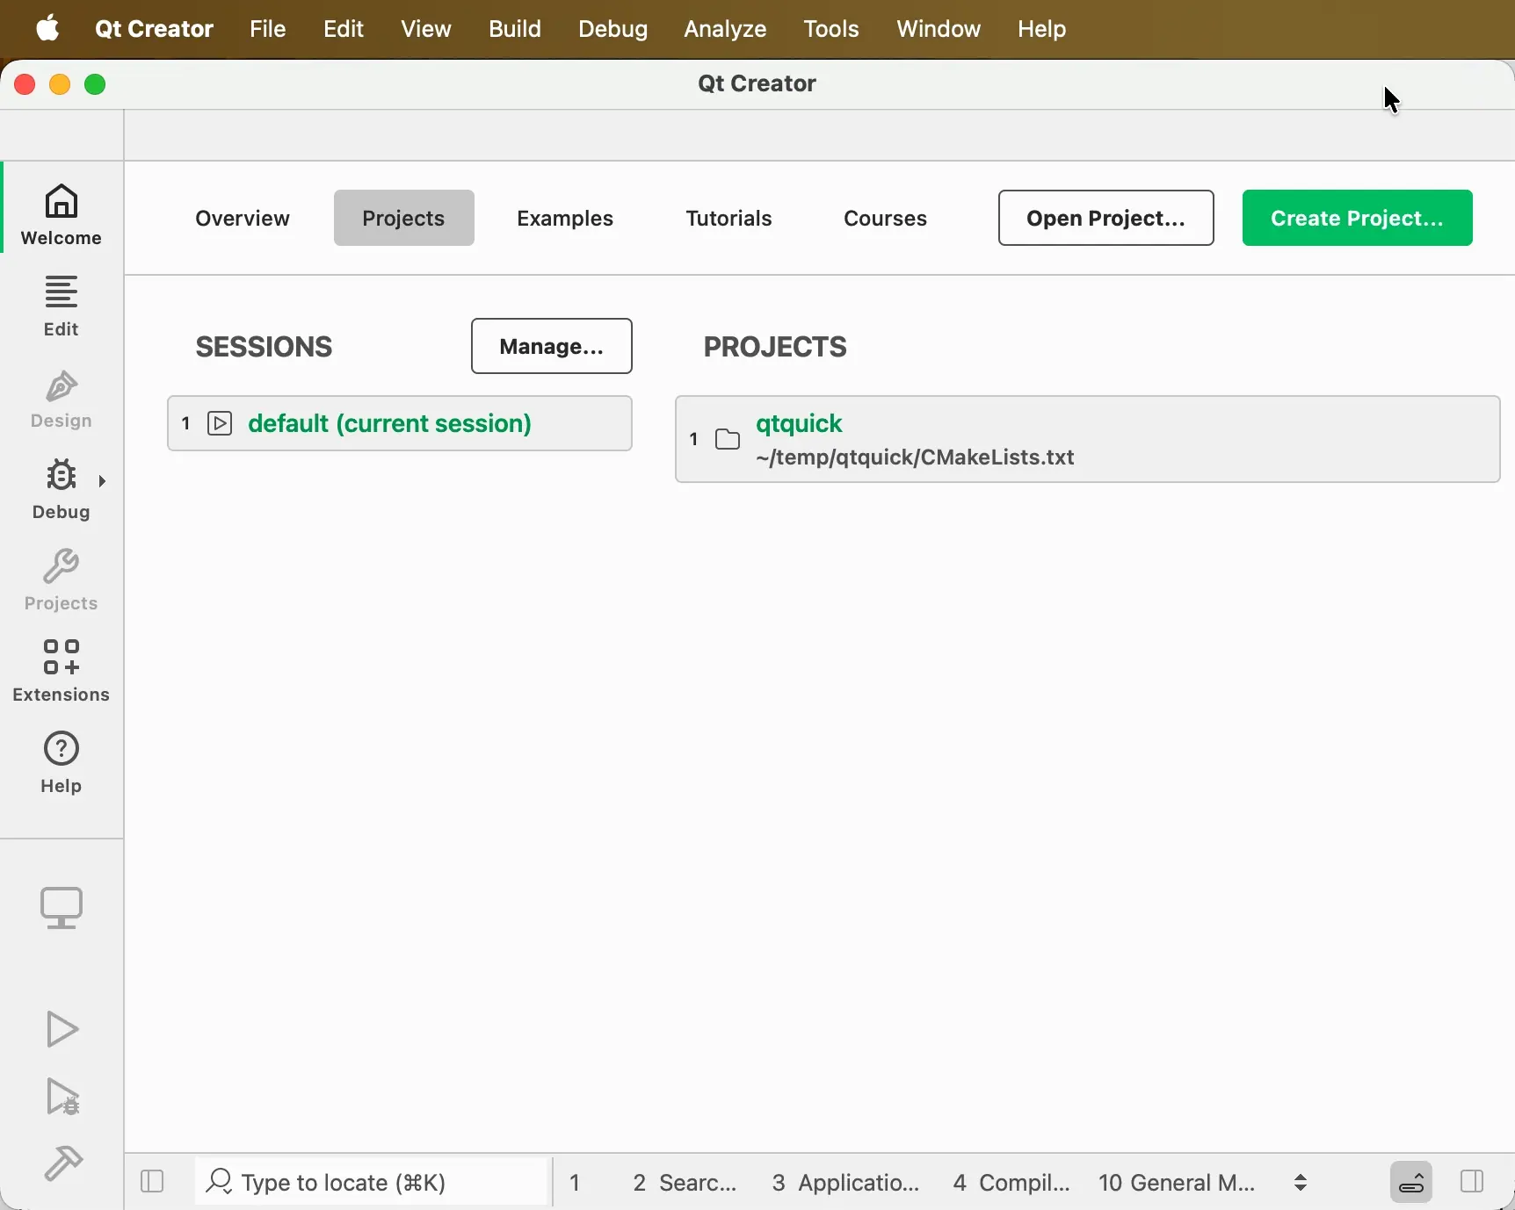Image resolution: width=1515 pixels, height=1210 pixels.
Task: Open the Welcome mode icon
Action: click(x=60, y=213)
